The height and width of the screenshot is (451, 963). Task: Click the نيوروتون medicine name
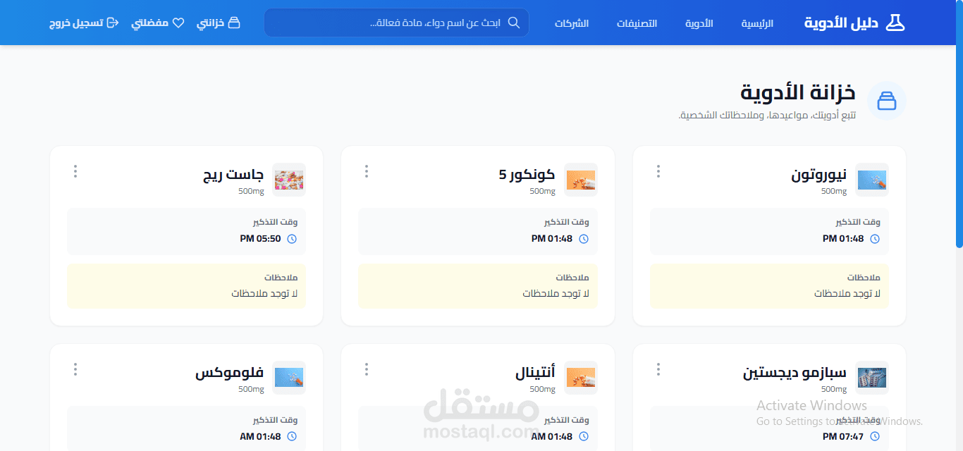(819, 175)
